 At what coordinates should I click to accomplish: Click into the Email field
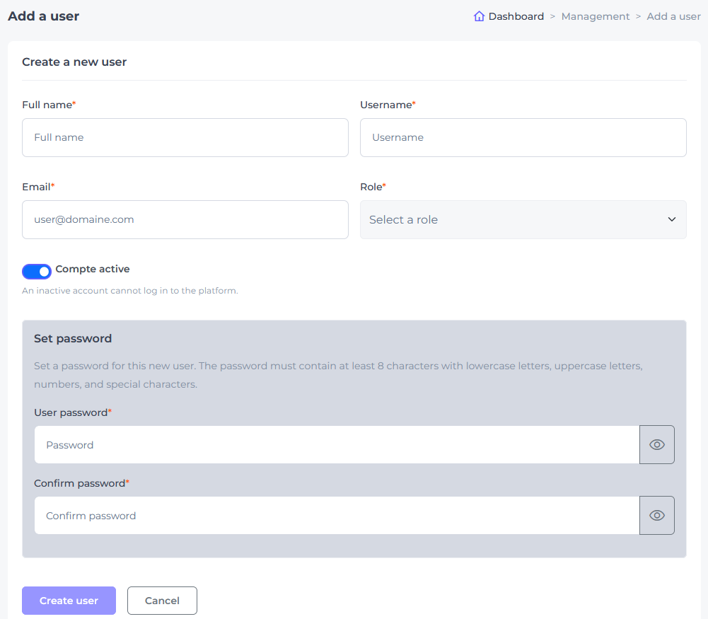pos(185,220)
